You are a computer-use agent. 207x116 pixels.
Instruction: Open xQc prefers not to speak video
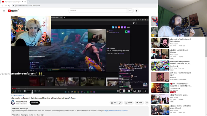pos(160,99)
